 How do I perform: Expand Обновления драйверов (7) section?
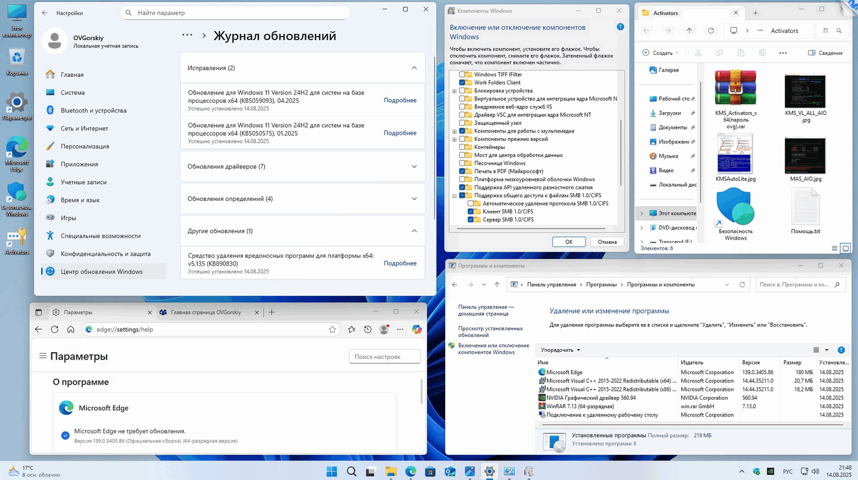tap(414, 166)
